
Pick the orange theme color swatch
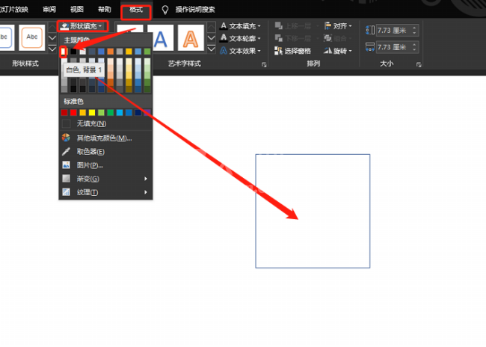point(111,52)
